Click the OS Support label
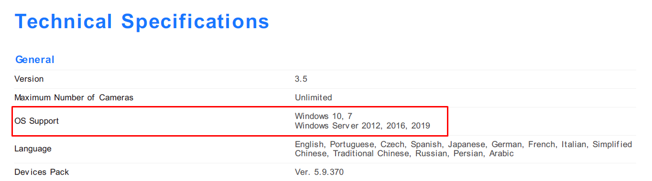The width and height of the screenshot is (652, 181). click(37, 121)
